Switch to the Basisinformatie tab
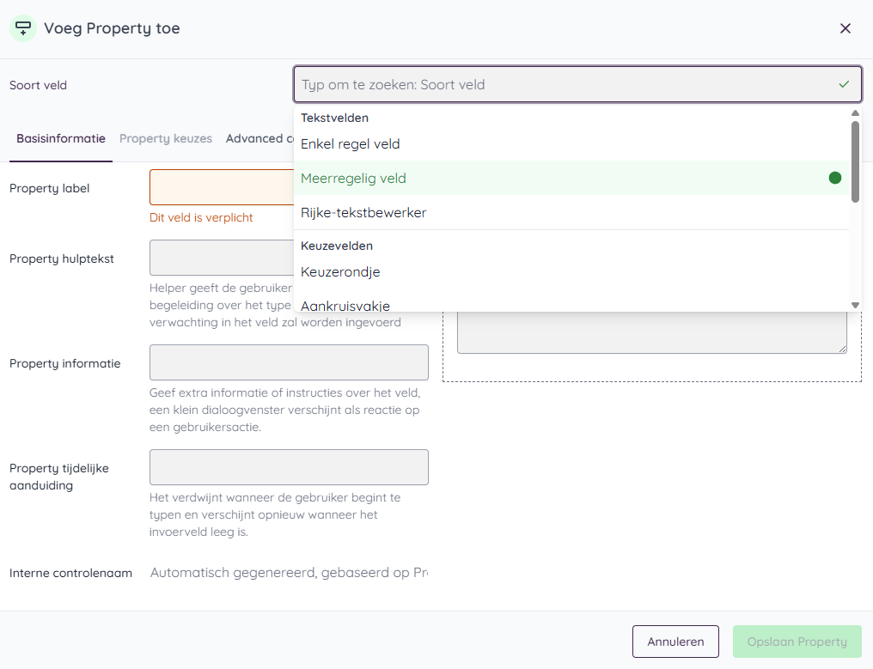Screen dimensions: 873x669 click(x=61, y=138)
